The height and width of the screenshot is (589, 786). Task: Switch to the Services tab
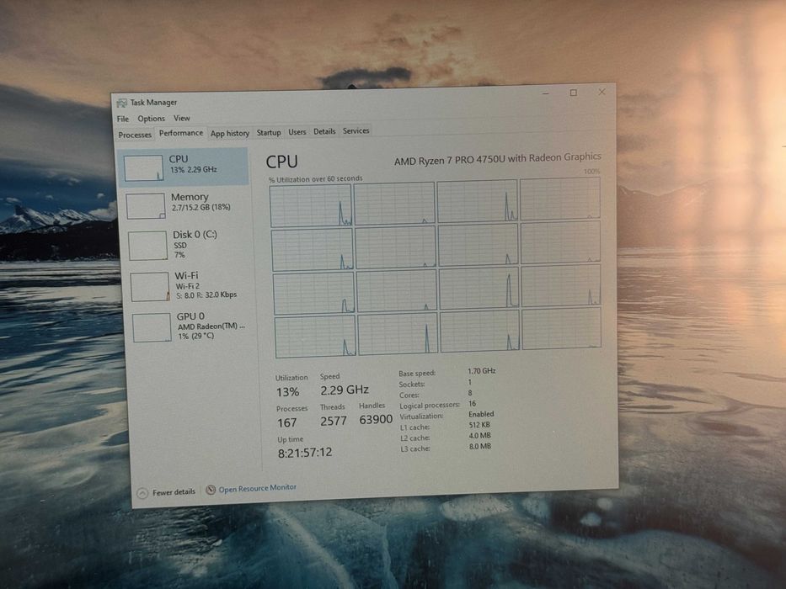coord(356,130)
